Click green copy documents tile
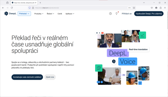Screen dimensions: 168x97 (x=99, y=68)
